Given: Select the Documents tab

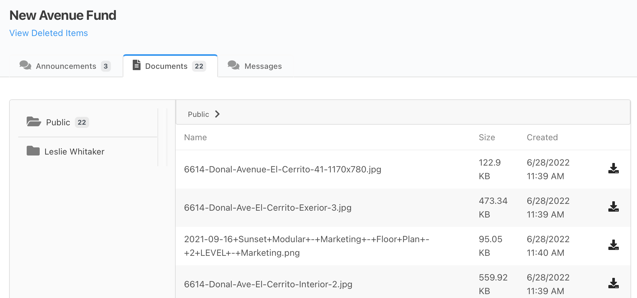Looking at the screenshot, I should [170, 66].
